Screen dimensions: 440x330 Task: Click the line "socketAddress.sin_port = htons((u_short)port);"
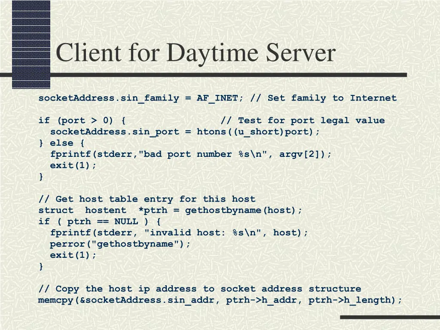click(185, 132)
